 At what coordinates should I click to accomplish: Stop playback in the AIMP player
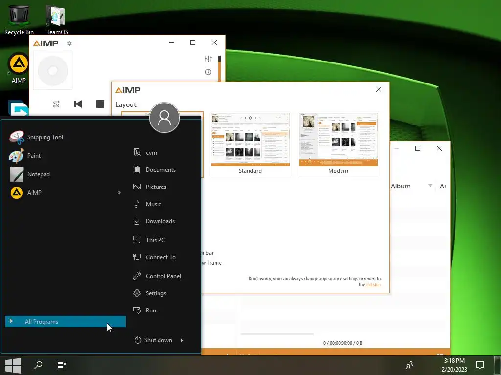click(100, 104)
